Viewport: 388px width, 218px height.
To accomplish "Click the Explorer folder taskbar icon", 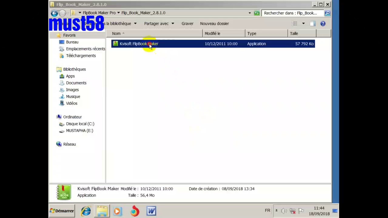I will tap(102, 211).
